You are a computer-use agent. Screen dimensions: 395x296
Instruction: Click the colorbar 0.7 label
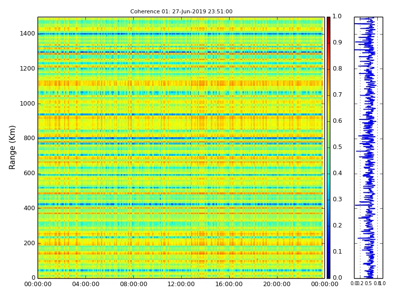[337, 95]
